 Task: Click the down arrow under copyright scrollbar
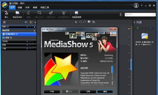pyautogui.click(x=112, y=84)
